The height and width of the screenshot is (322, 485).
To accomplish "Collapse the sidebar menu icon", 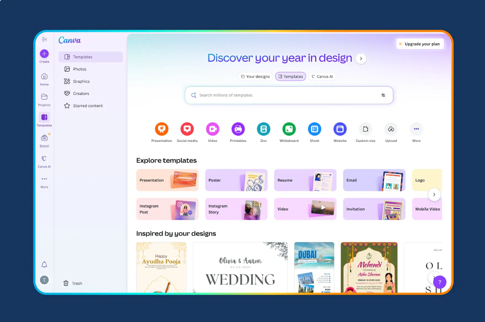I will click(44, 39).
